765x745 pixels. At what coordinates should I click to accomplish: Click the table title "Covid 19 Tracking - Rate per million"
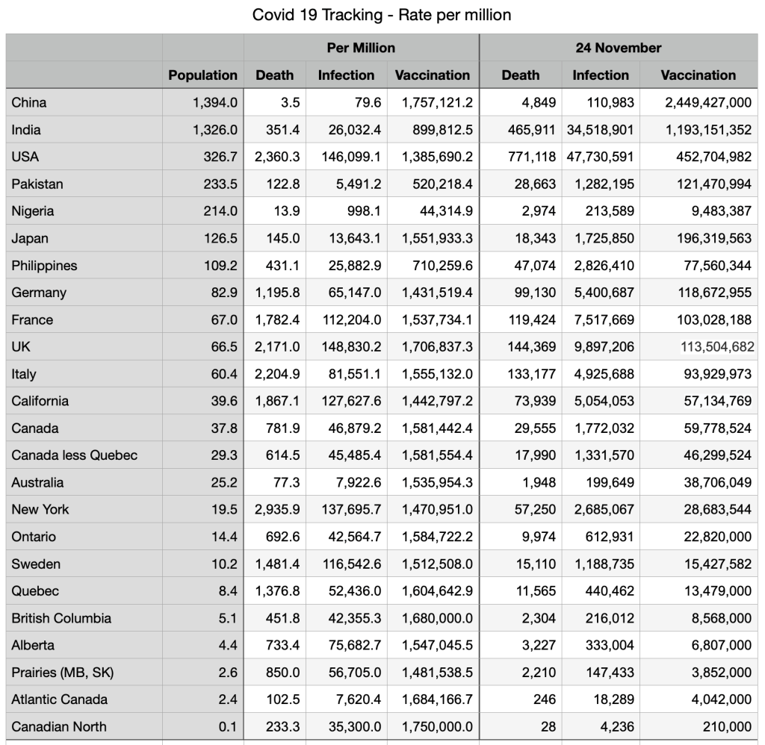click(x=382, y=15)
